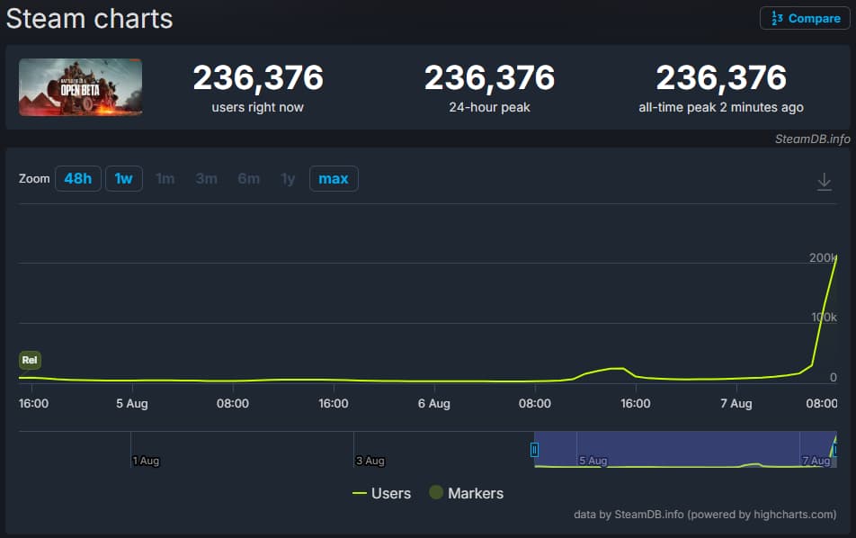This screenshot has width=856, height=538.
Task: Set chart zoom to 1m
Action: (x=165, y=179)
